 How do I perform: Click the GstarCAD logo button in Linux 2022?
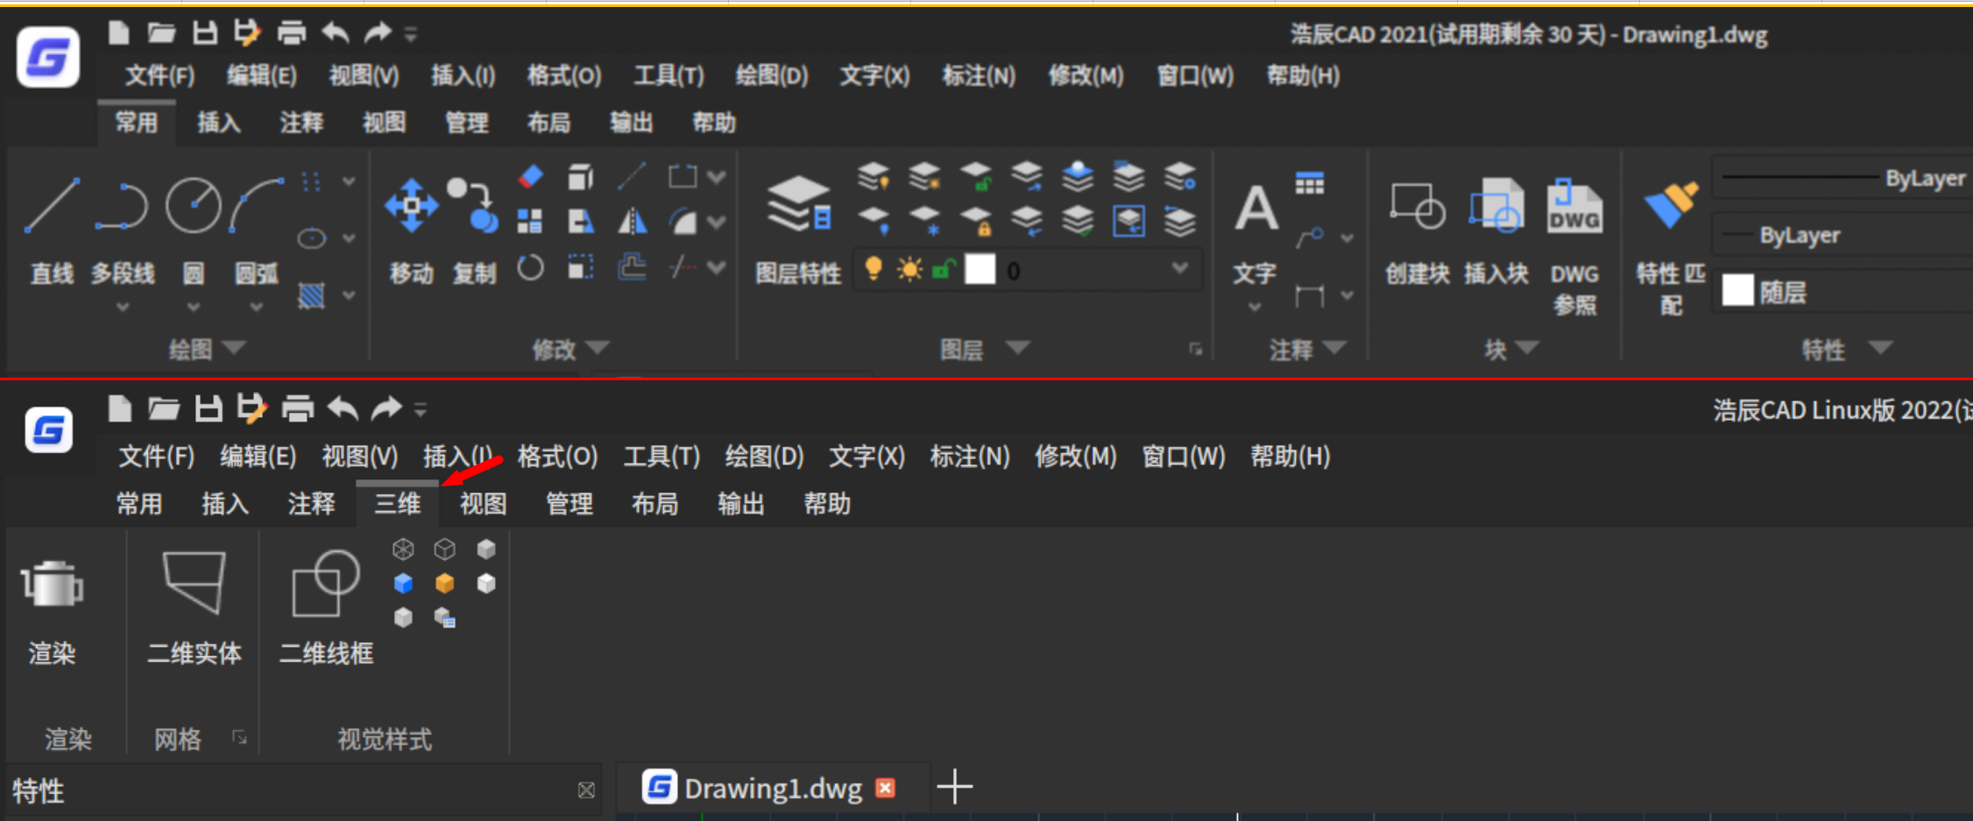49,430
